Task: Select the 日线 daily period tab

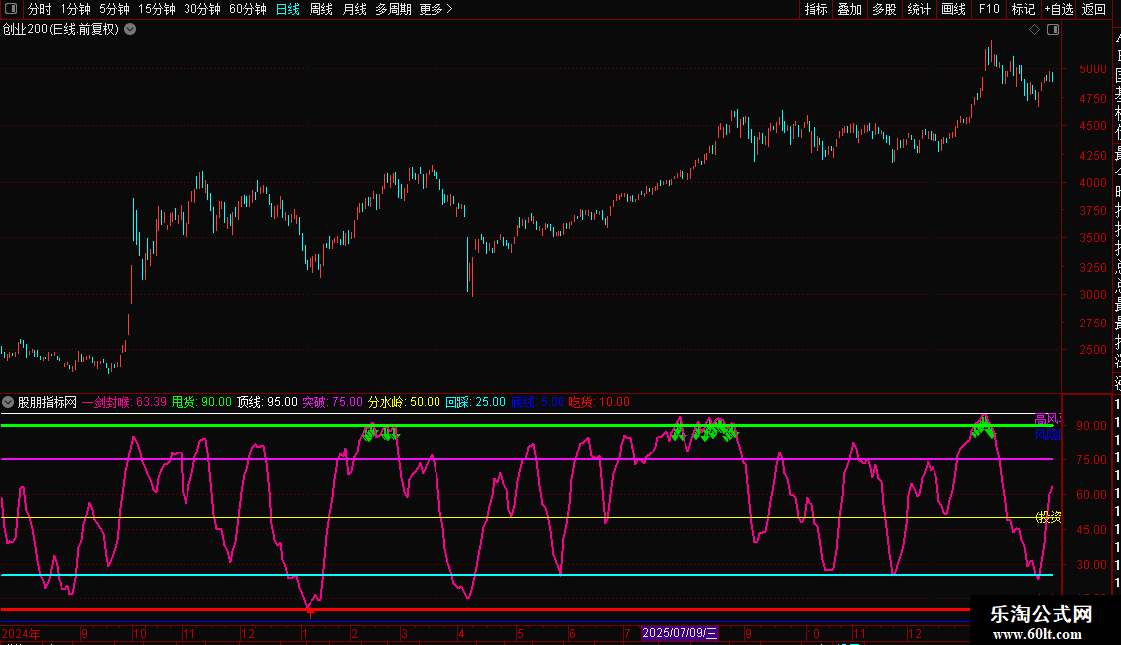Action: pos(288,9)
